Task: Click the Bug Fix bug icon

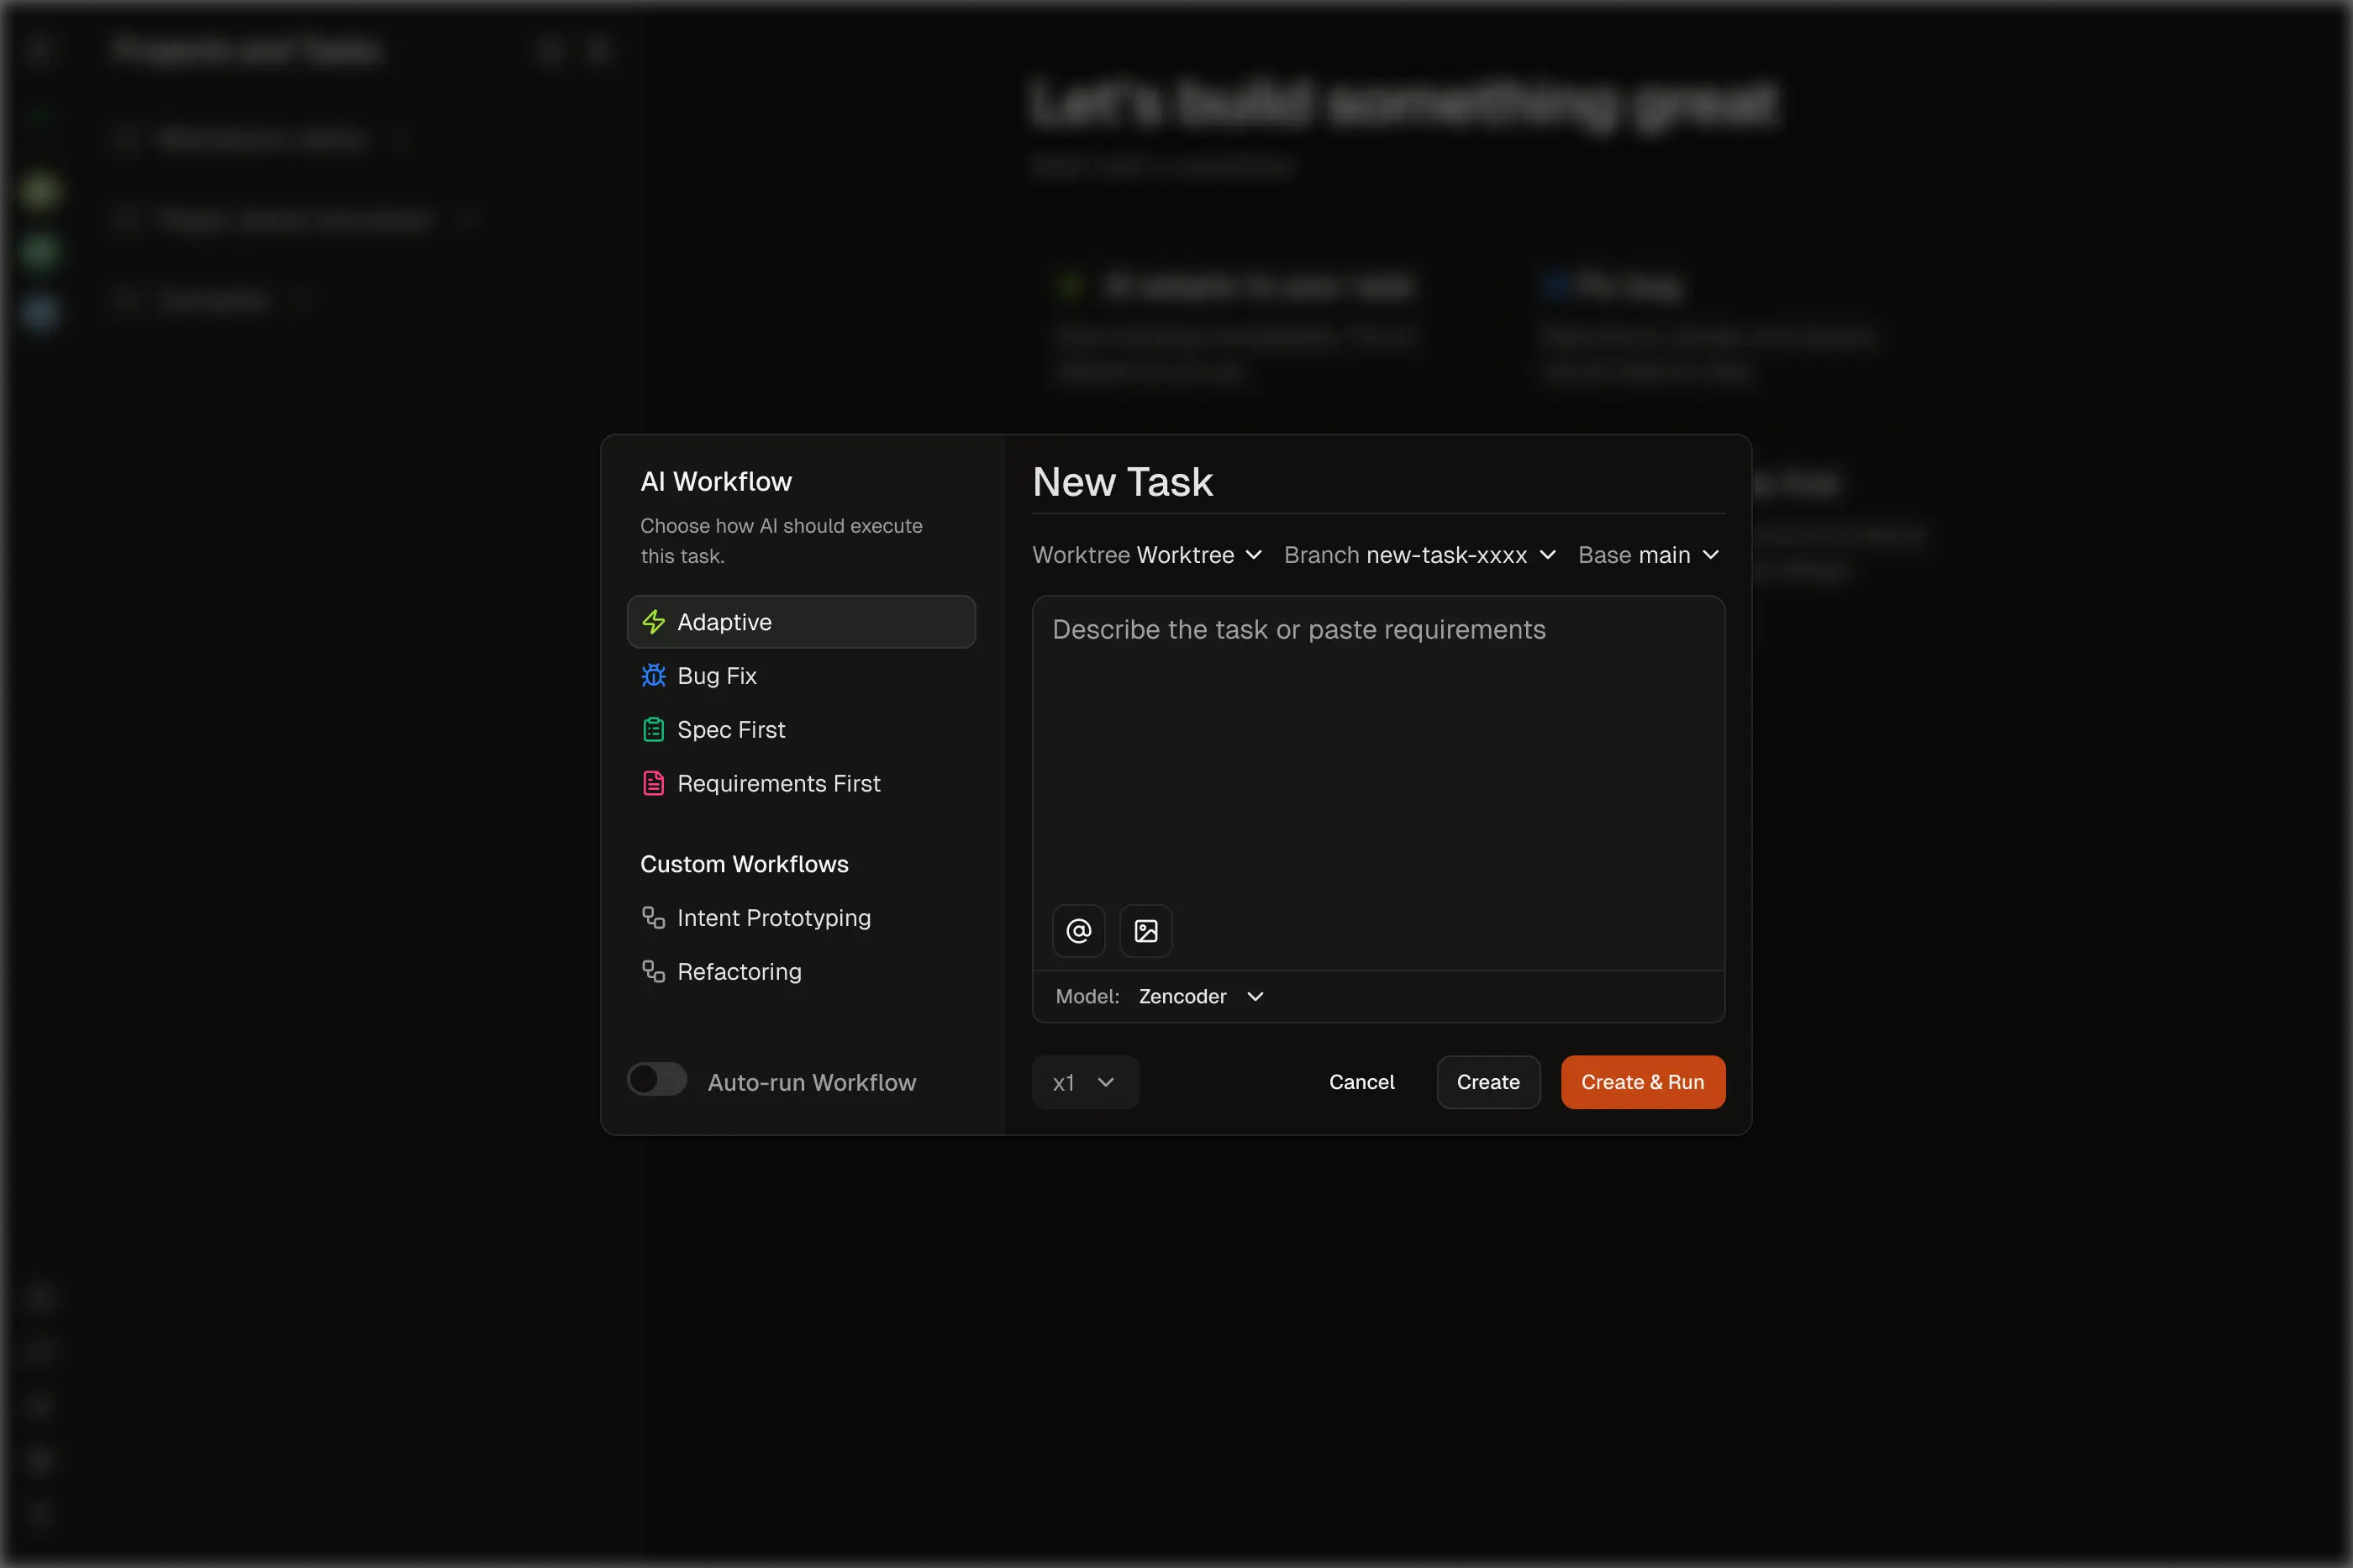Action: 654,675
